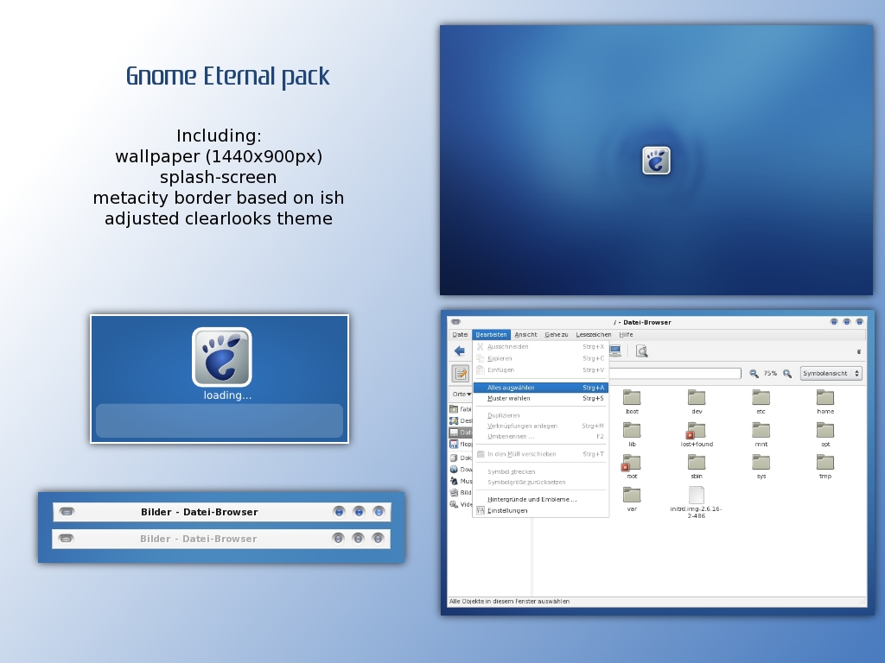The image size is (885, 663).
Task: Click the active Bilder - Datei-Browser title text
Action: pos(200,512)
